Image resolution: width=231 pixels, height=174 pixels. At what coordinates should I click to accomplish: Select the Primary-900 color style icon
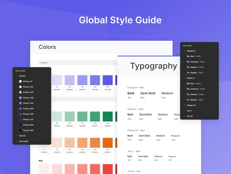(20, 130)
